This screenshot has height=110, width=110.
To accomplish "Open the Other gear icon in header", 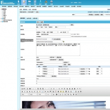I will tap(51, 2).
